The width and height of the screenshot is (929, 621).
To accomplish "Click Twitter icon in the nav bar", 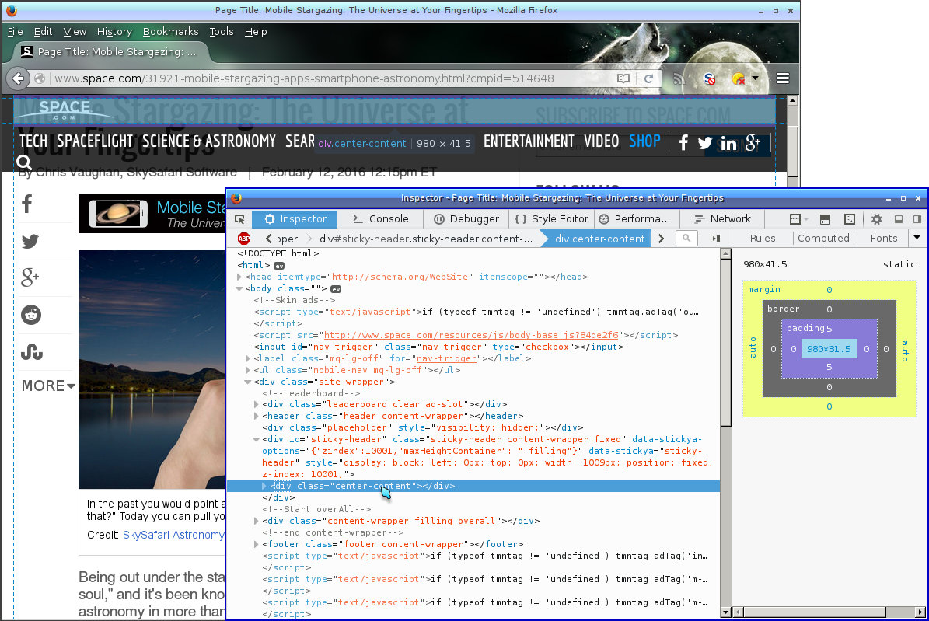I will point(705,143).
